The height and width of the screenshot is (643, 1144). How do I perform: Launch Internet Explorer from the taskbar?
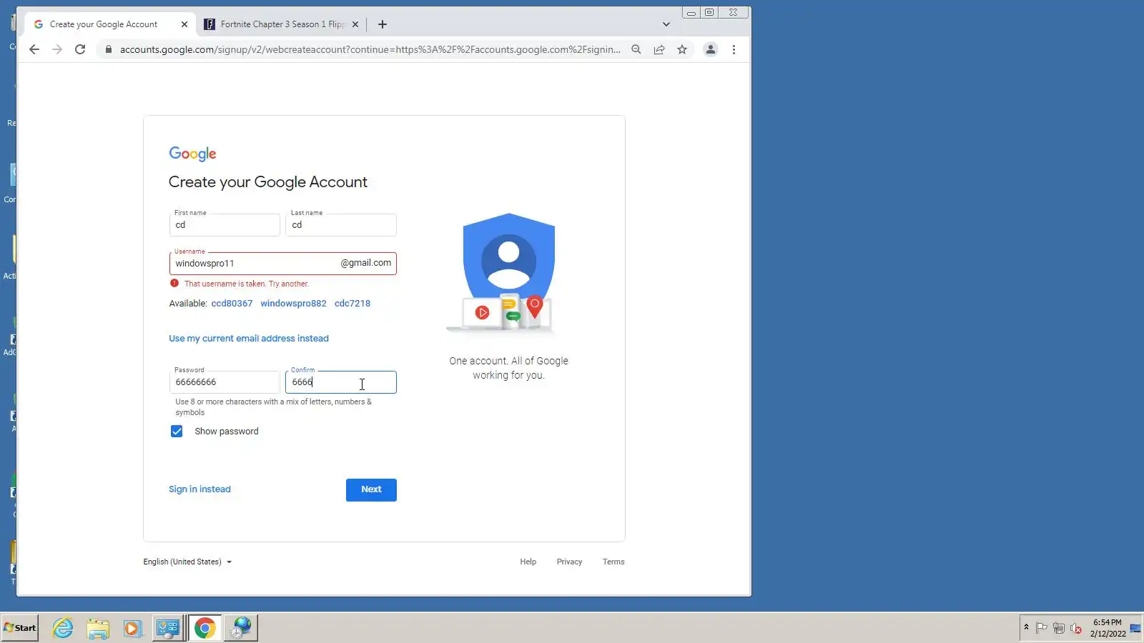click(63, 628)
